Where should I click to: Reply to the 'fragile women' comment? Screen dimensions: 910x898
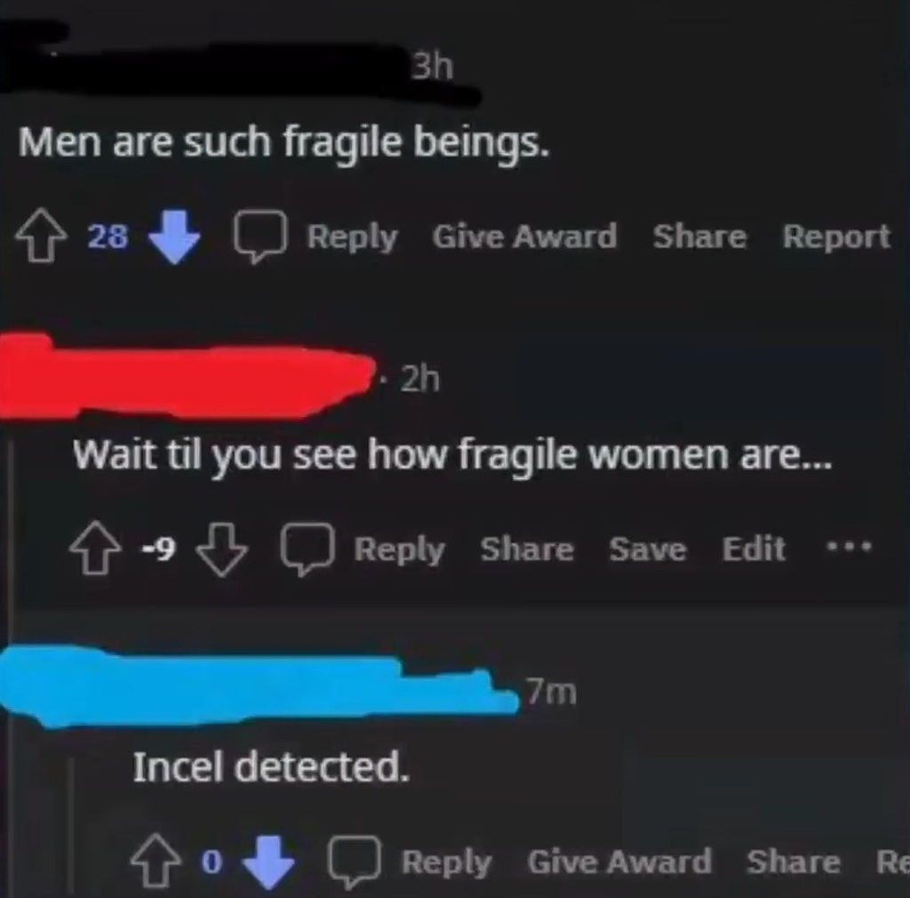pyautogui.click(x=399, y=549)
